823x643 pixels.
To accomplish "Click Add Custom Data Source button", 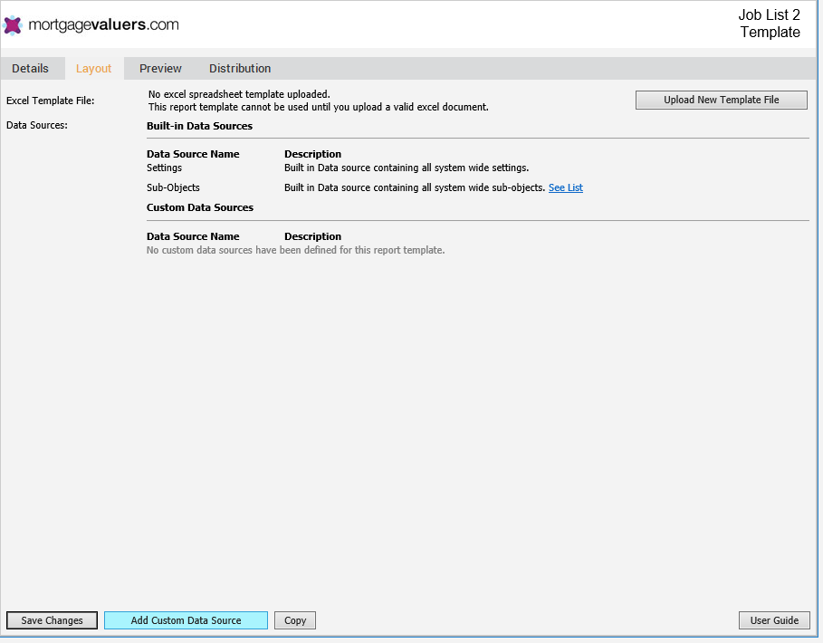I will click(x=186, y=620).
